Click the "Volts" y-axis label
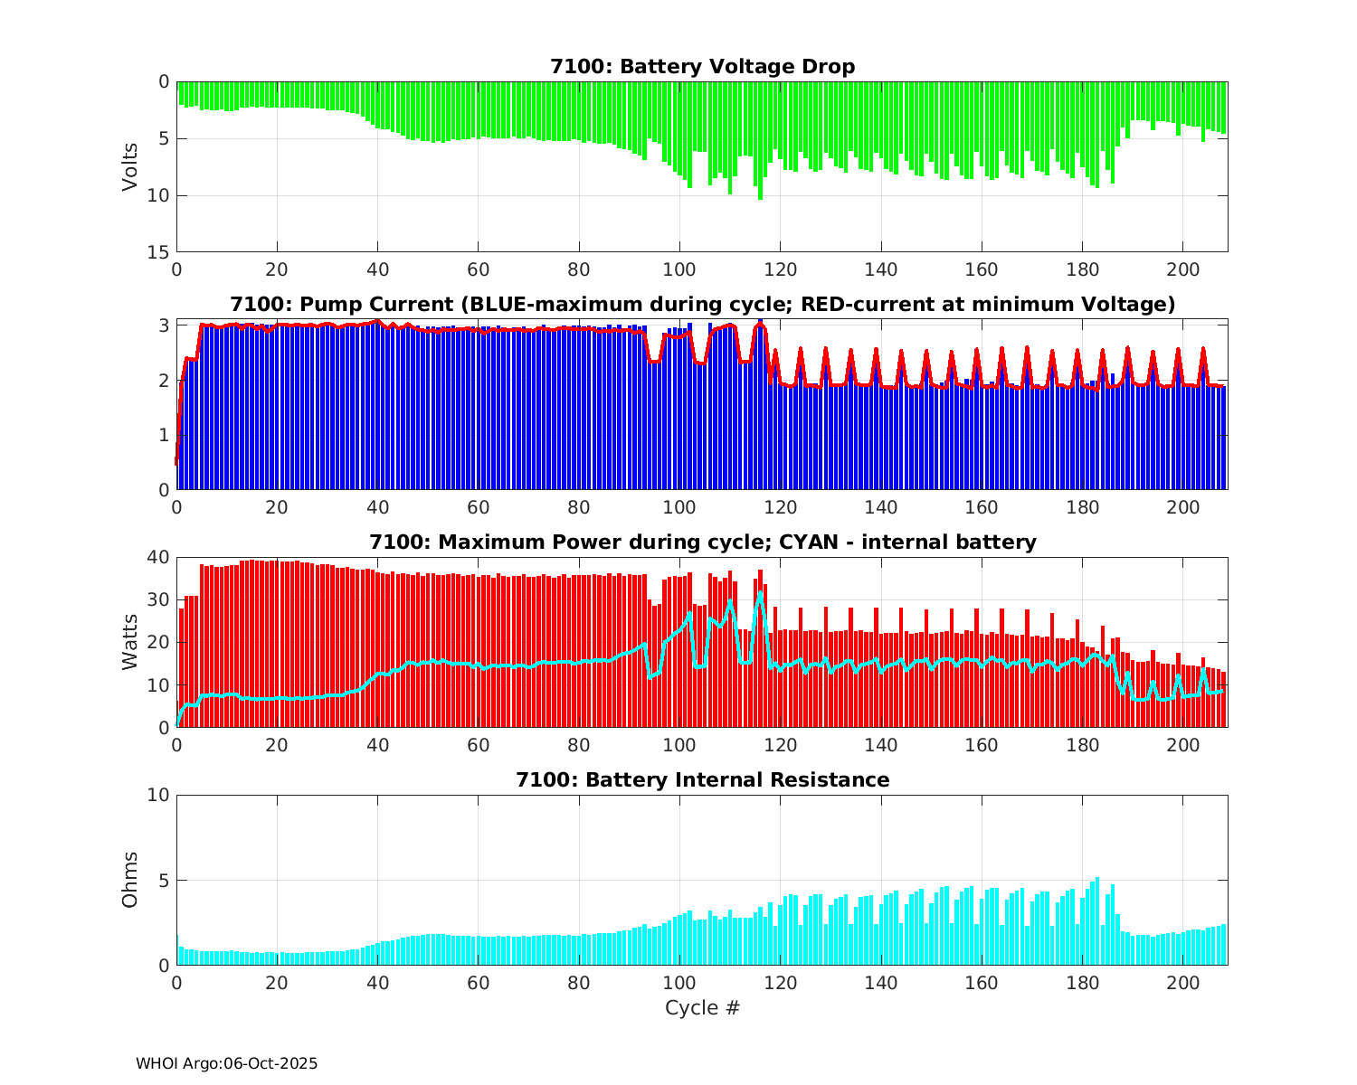This screenshot has height=1085, width=1357. (x=131, y=166)
